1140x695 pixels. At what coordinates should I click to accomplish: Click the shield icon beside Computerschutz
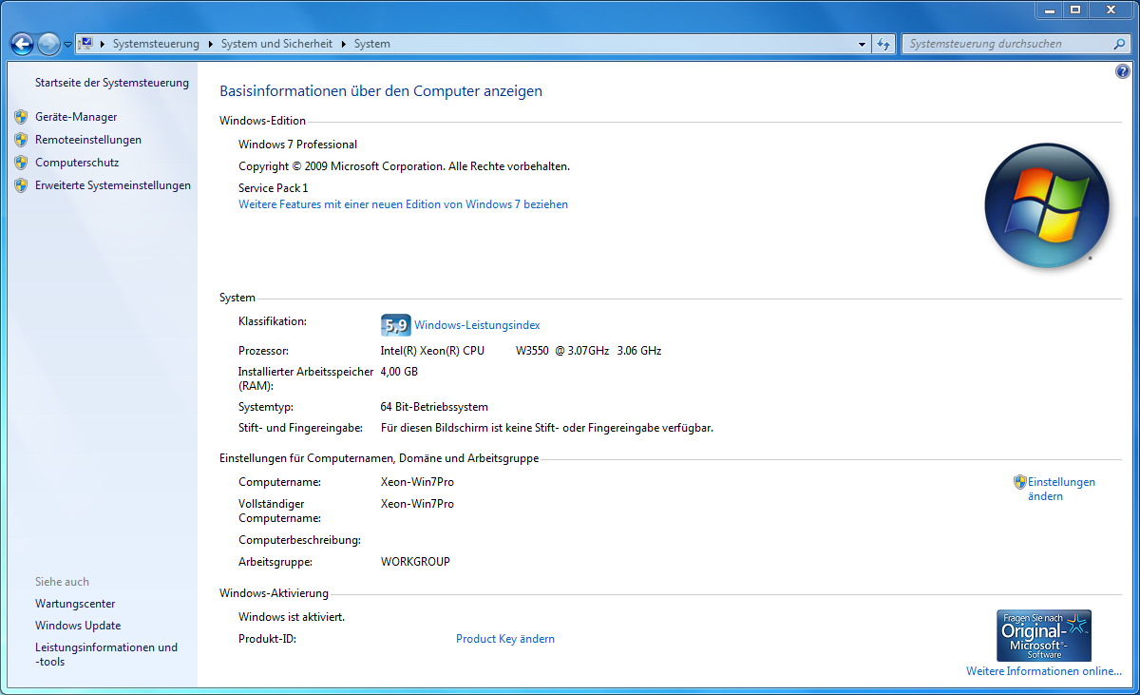pyautogui.click(x=21, y=163)
